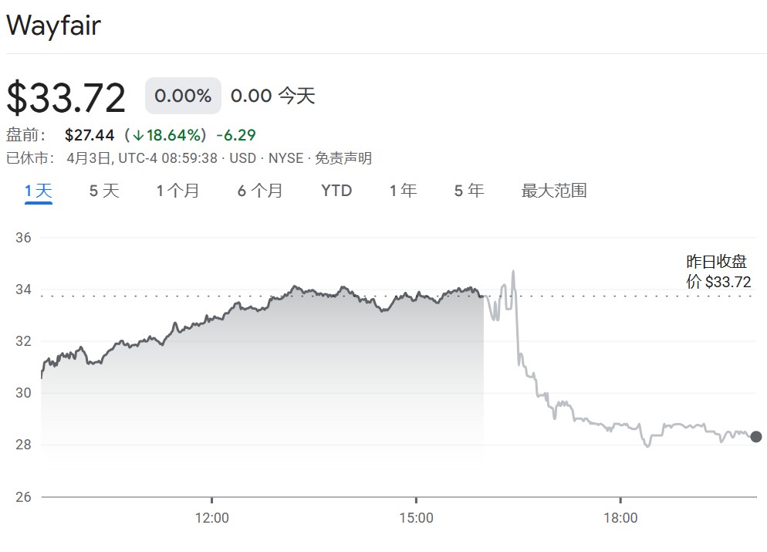Image resolution: width=767 pixels, height=552 pixels.
Task: Click the pre-market price $27.44
Action: point(90,135)
